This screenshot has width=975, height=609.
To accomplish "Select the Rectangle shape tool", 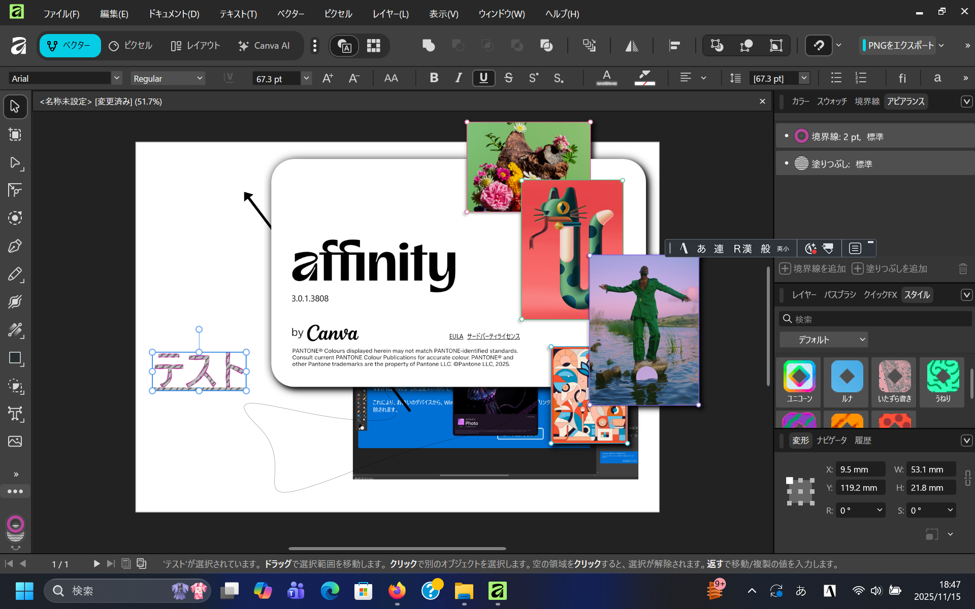I will (15, 359).
